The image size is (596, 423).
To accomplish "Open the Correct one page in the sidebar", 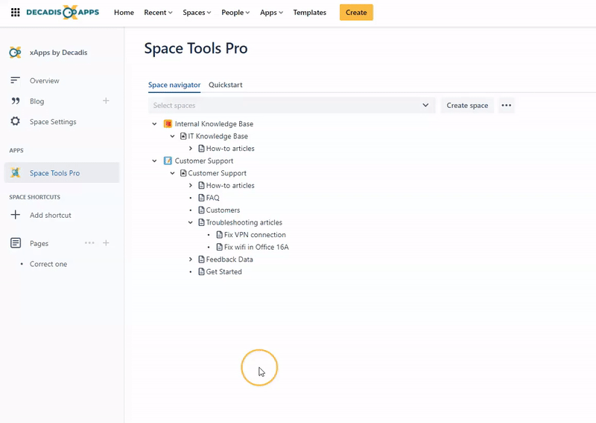I will [48, 264].
